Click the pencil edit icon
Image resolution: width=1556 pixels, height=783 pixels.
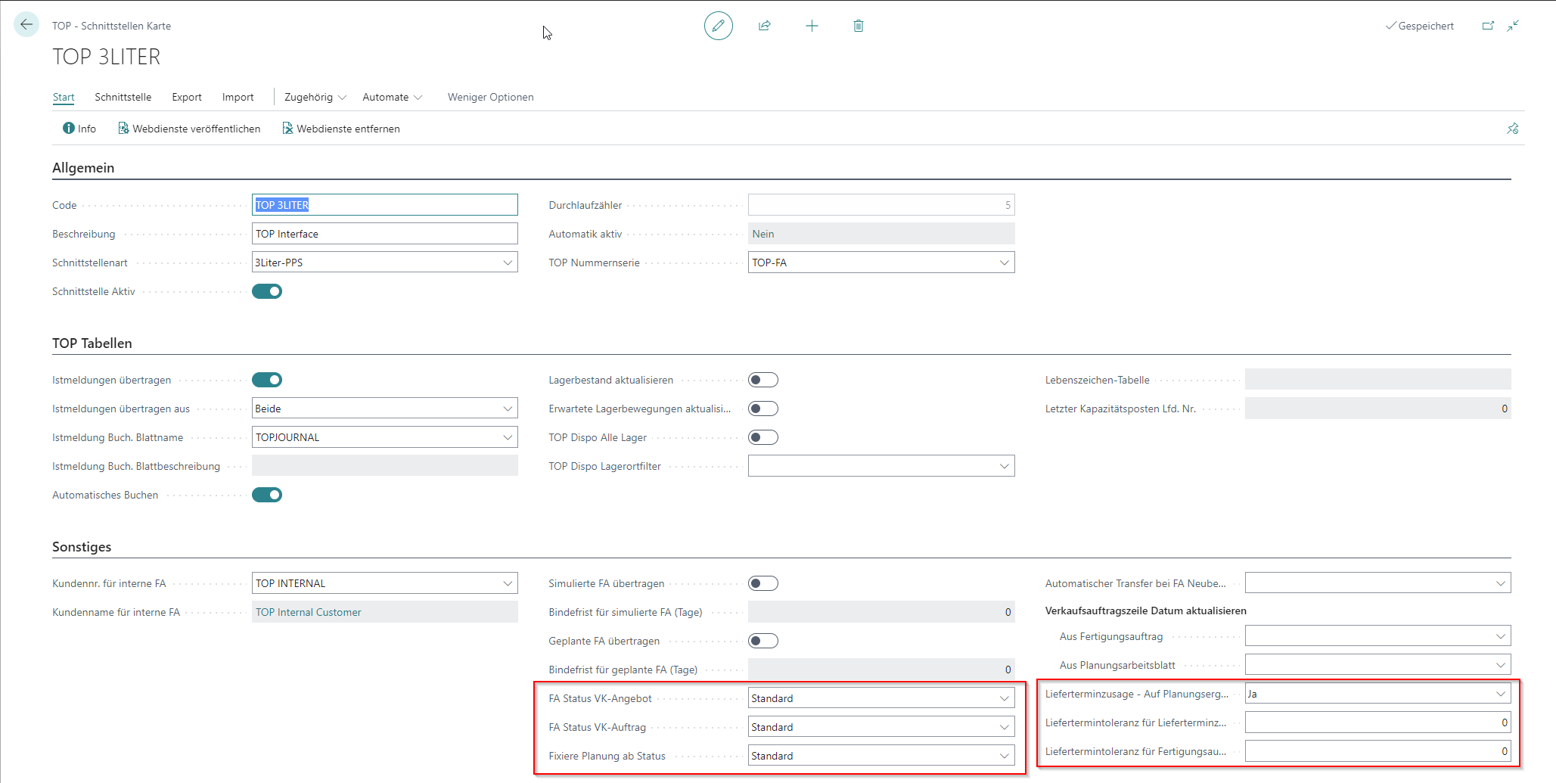pyautogui.click(x=718, y=26)
